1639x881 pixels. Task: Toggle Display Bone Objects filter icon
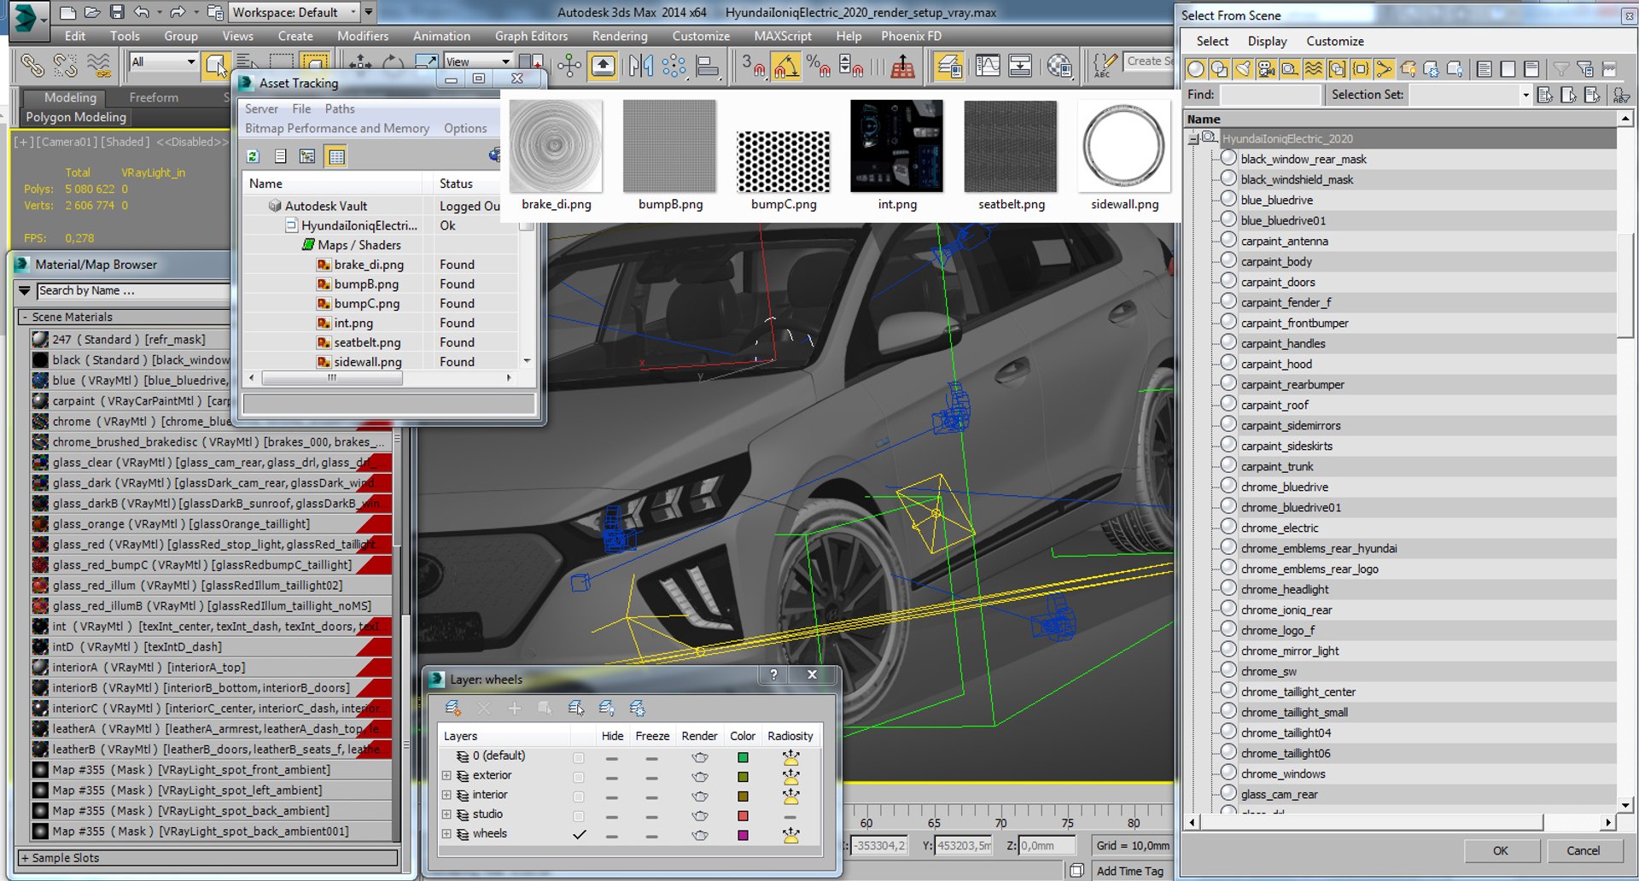point(1384,69)
